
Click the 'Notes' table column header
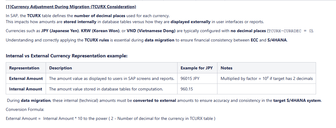coord(227,68)
